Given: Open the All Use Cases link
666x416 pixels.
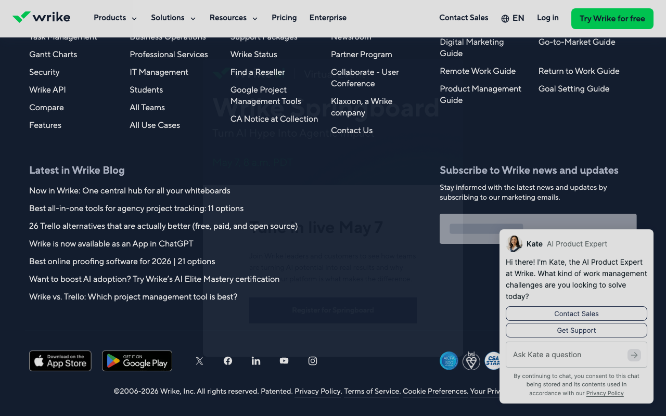Looking at the screenshot, I should 155,125.
